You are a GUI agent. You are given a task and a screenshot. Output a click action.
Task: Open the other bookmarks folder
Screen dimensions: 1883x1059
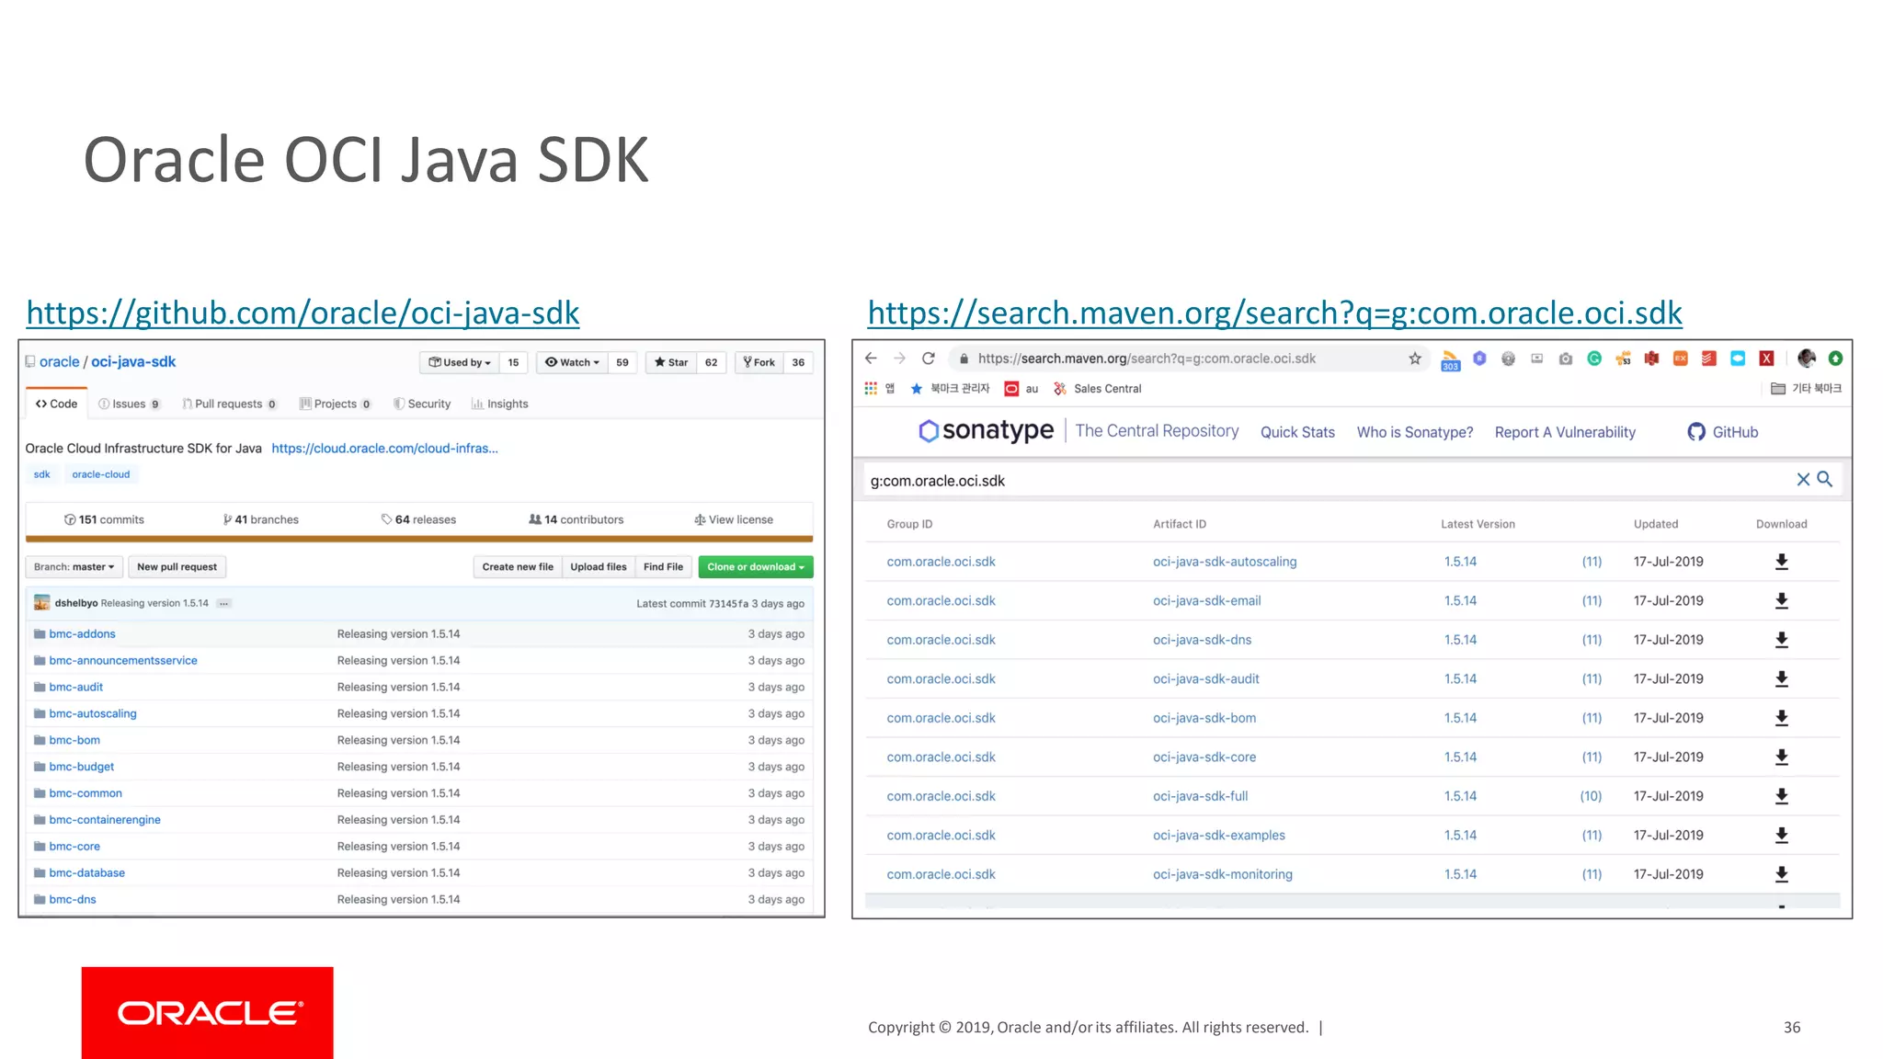click(x=1806, y=389)
